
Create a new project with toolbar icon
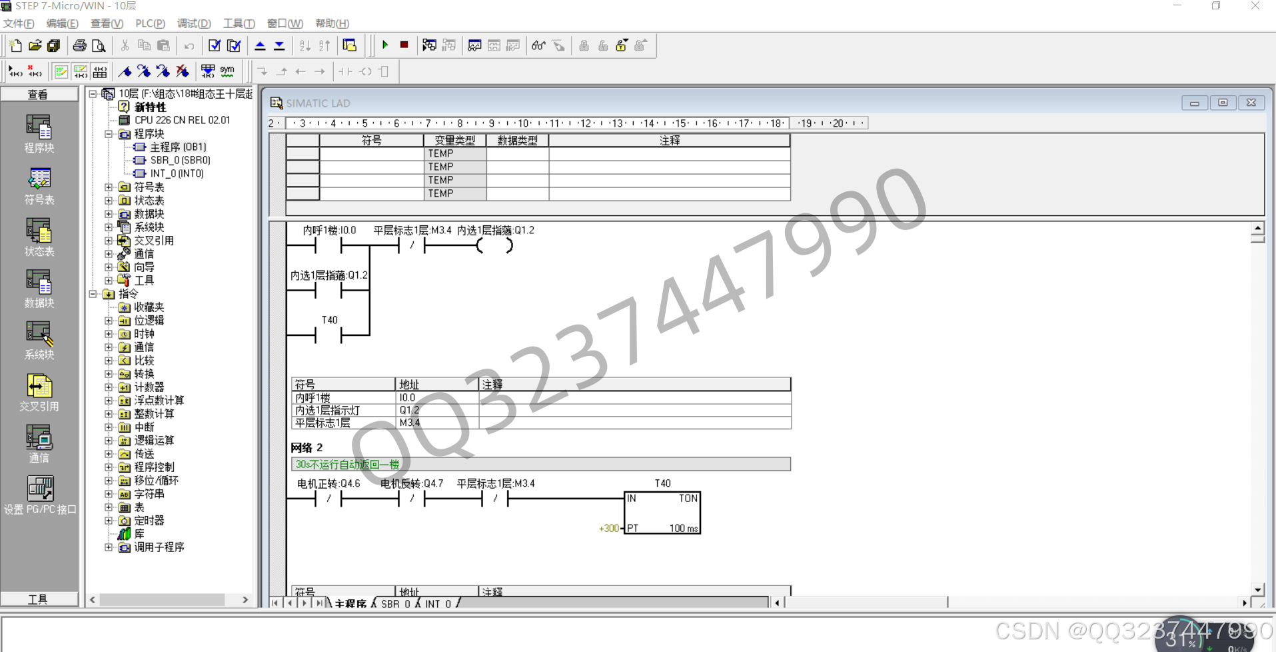tap(15, 45)
